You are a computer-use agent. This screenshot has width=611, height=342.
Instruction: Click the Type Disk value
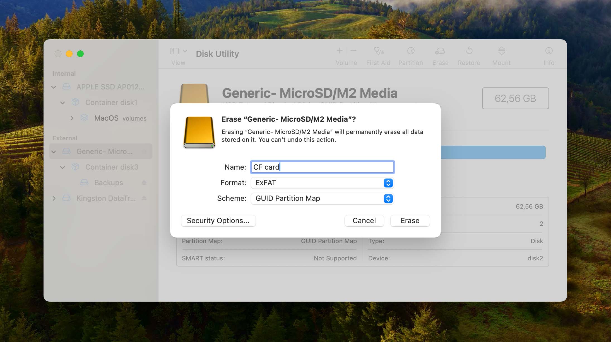[537, 241]
